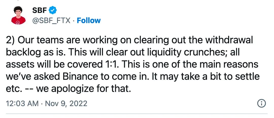The width and height of the screenshot is (274, 118).
Task: Open the 12:03 AM timestamp link
Action: (22, 104)
